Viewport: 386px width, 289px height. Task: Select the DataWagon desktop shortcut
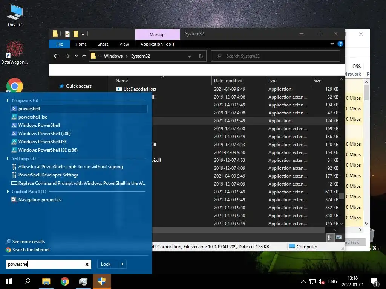(x=14, y=53)
